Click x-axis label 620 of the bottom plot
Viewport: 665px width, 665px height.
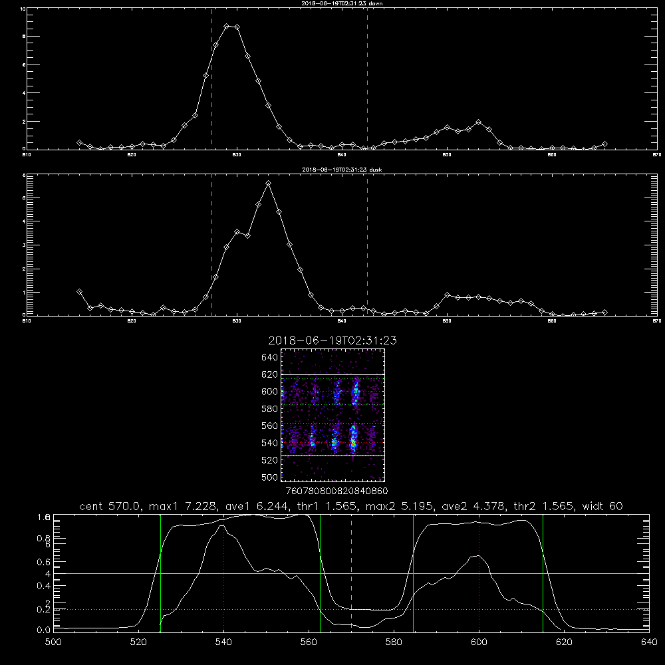(564, 642)
